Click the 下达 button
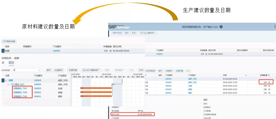This screenshot has width=276, height=119. (131, 70)
